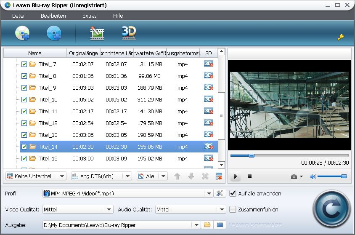Open the video edit clapperboard tool

coord(97,33)
